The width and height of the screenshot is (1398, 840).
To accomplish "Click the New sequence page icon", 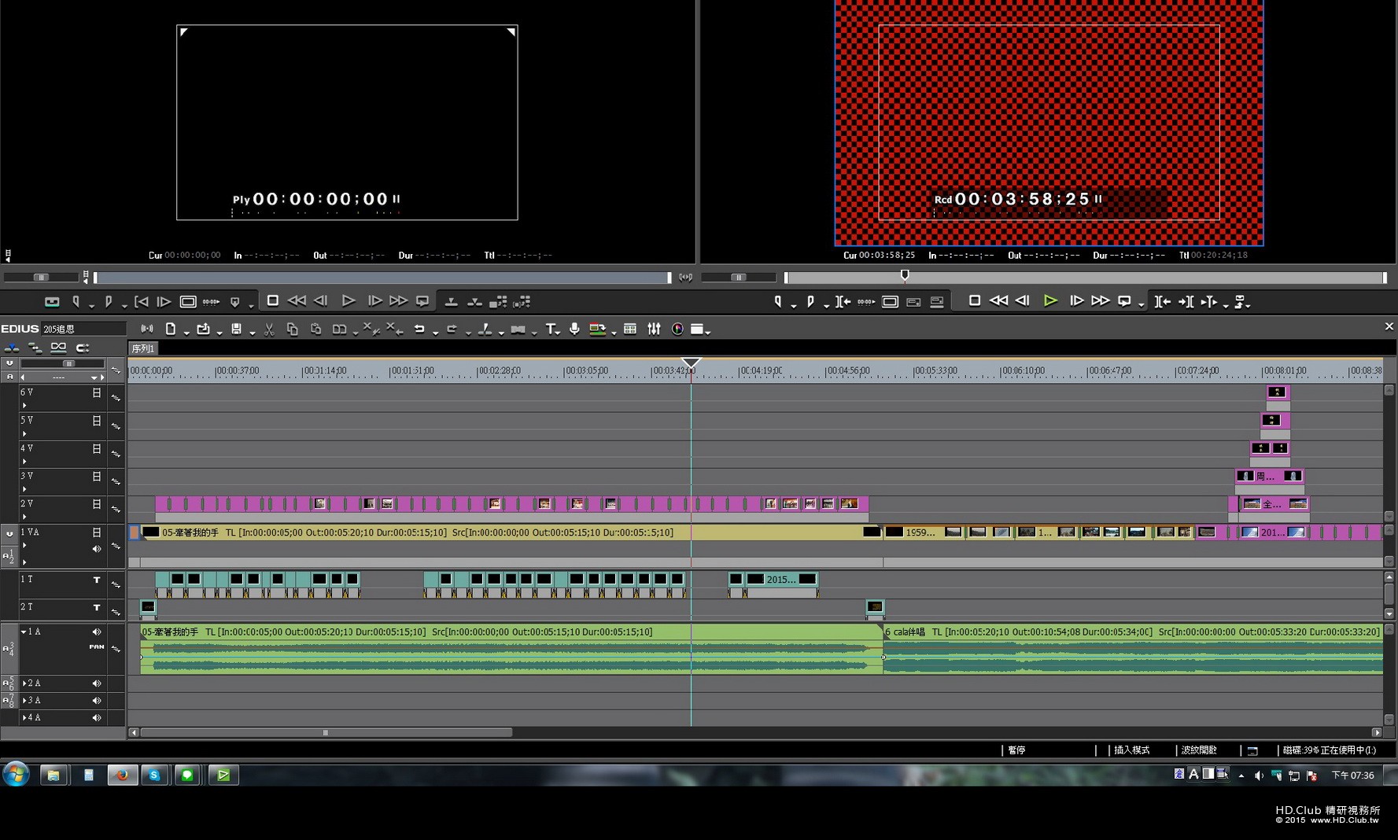I will pyautogui.click(x=170, y=330).
